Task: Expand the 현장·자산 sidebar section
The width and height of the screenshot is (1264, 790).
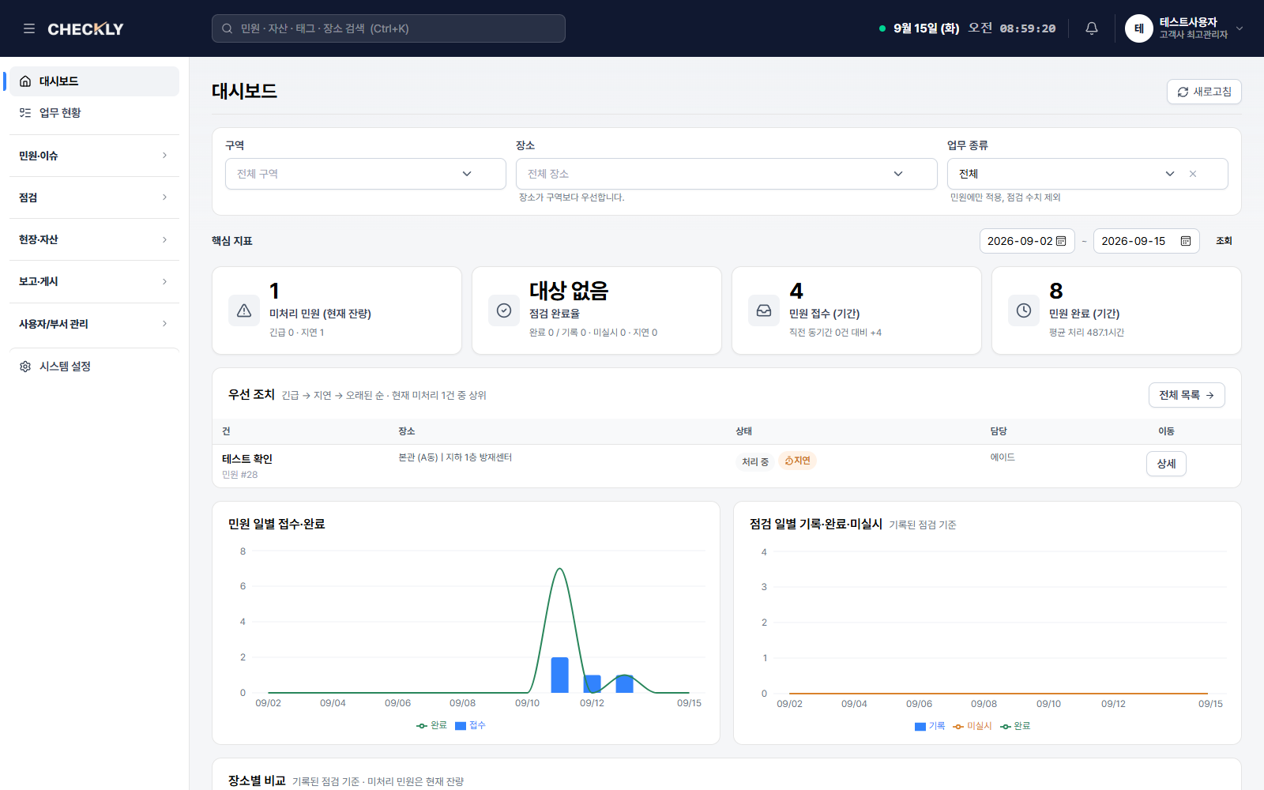Action: pyautogui.click(x=94, y=239)
